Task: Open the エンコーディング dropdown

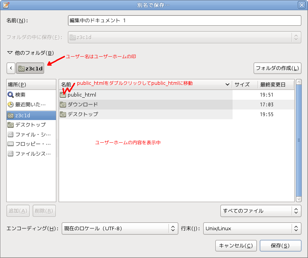Action: [x=120, y=229]
